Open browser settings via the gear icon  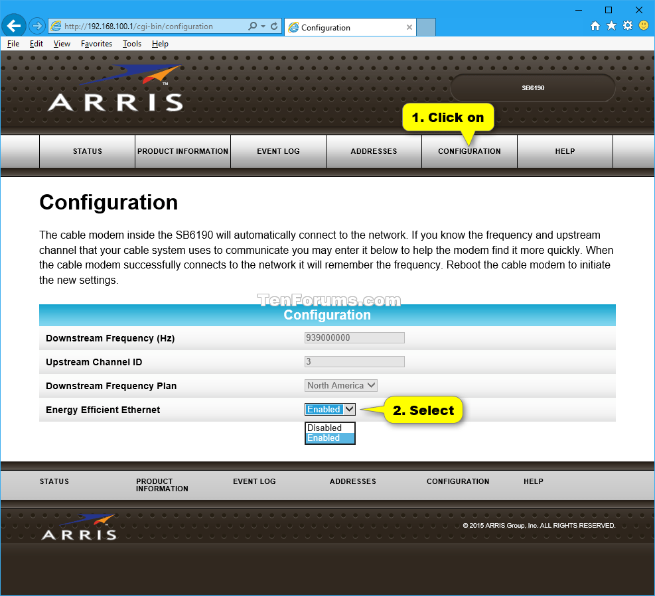(x=626, y=25)
